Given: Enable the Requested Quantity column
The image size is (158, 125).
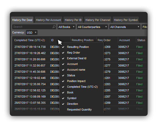Looking at the screenshot, I should [x=82, y=109].
